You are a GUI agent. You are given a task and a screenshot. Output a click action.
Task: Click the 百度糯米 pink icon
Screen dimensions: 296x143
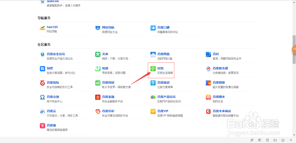(208, 97)
